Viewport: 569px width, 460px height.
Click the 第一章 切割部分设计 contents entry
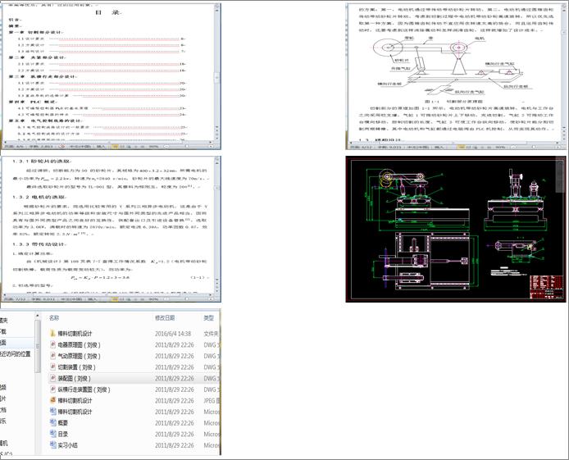click(x=35, y=32)
